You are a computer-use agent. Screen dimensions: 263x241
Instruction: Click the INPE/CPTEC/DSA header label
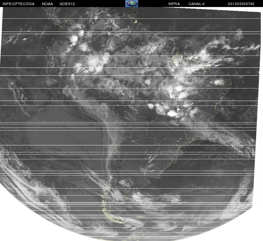click(x=18, y=4)
